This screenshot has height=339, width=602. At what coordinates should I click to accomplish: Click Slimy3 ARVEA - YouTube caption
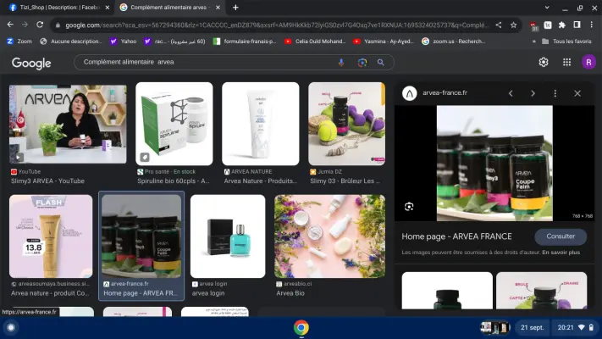point(47,181)
